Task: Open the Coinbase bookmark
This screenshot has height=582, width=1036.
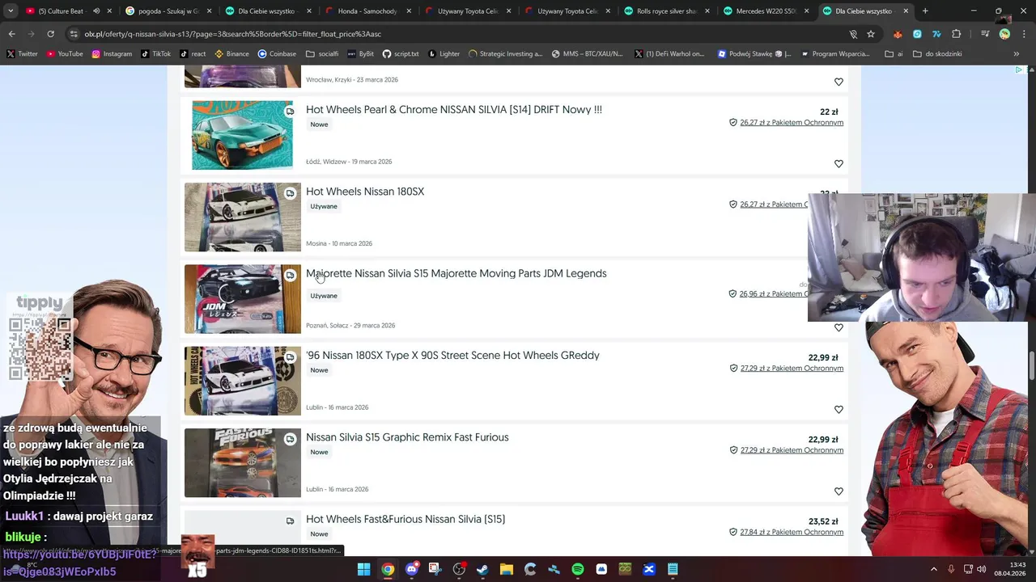Action: [277, 54]
